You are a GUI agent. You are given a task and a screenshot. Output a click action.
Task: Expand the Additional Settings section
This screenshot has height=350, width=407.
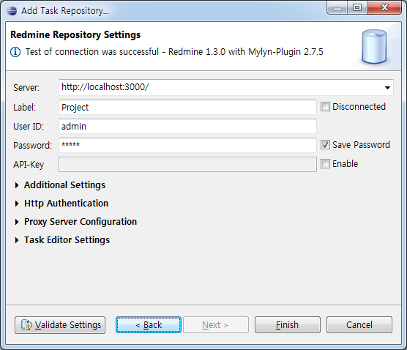60,185
